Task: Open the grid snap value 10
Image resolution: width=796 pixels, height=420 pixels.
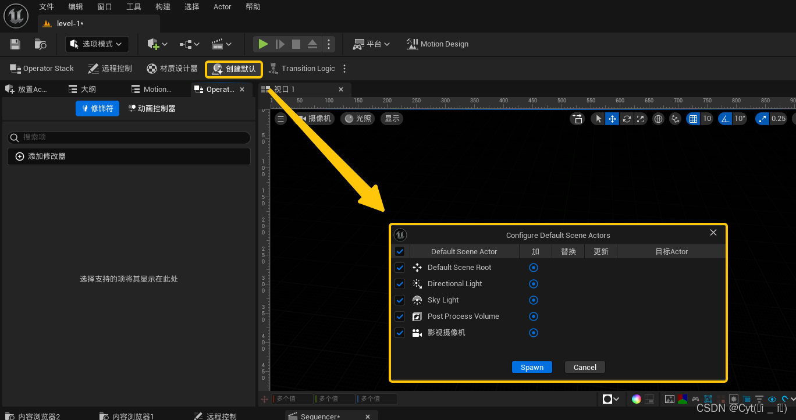Action: coord(707,119)
